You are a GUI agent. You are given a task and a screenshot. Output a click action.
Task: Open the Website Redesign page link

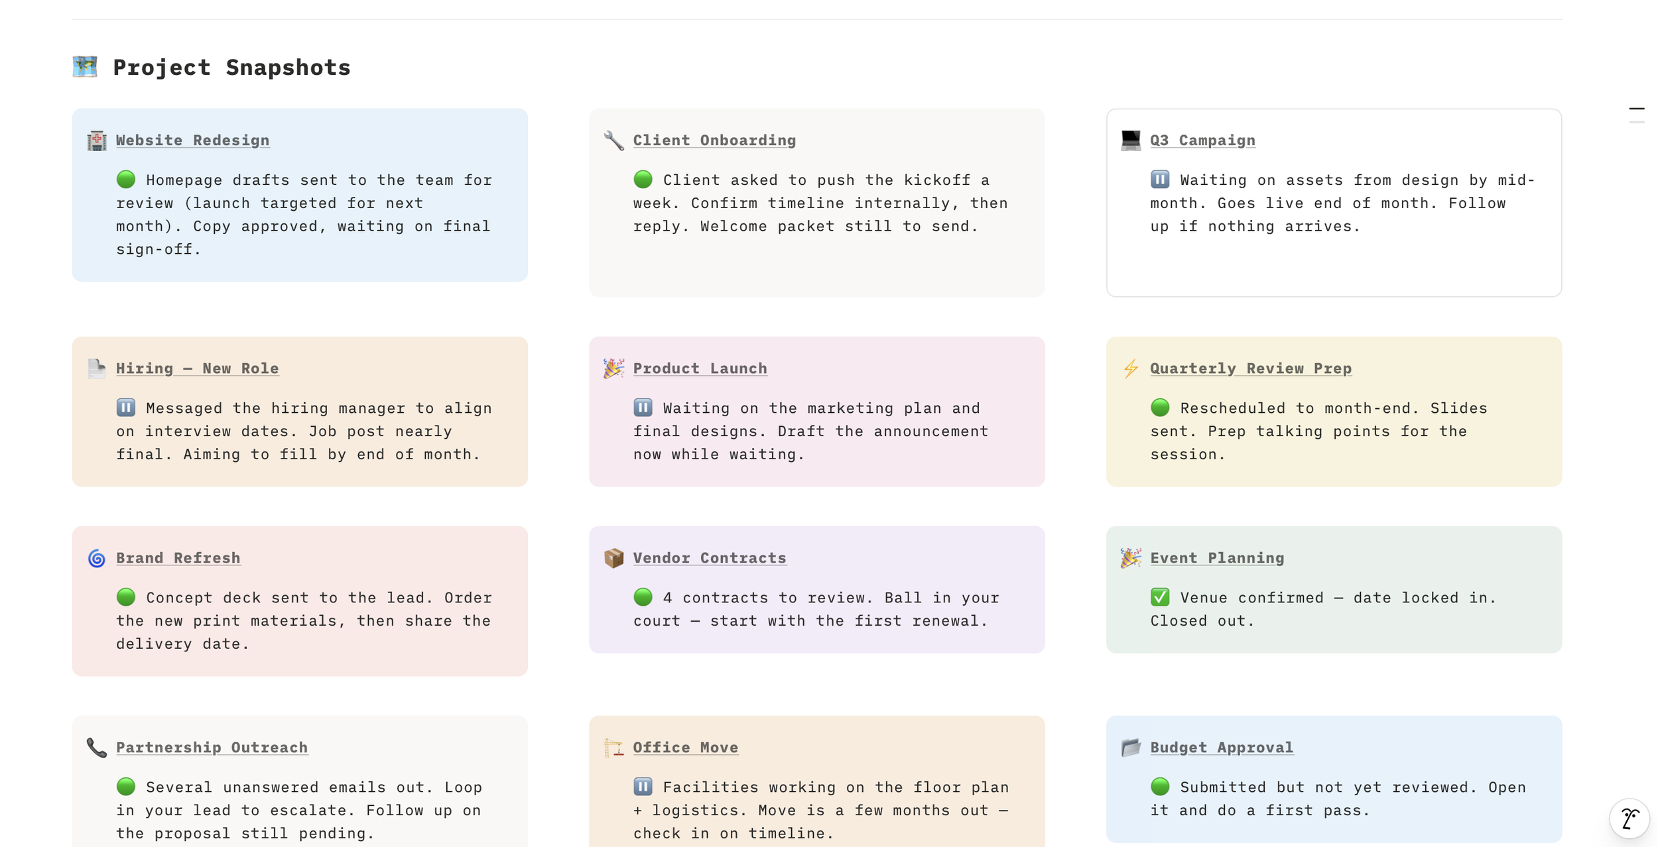coord(192,141)
